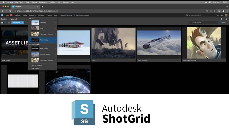Viewport: 229px width, 130px height.
Task: Open the gray panels project thumbnail
Action: pos(23,81)
